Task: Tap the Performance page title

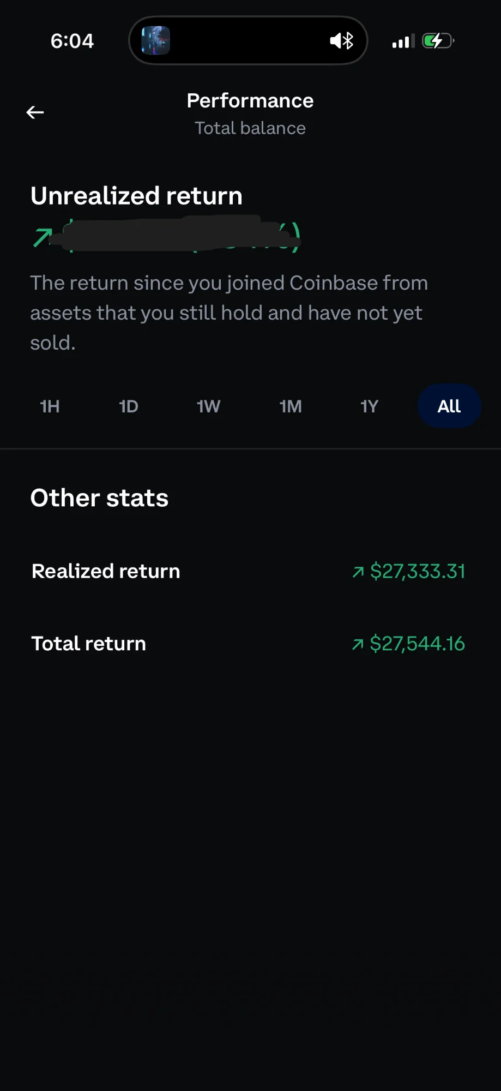Action: (250, 101)
